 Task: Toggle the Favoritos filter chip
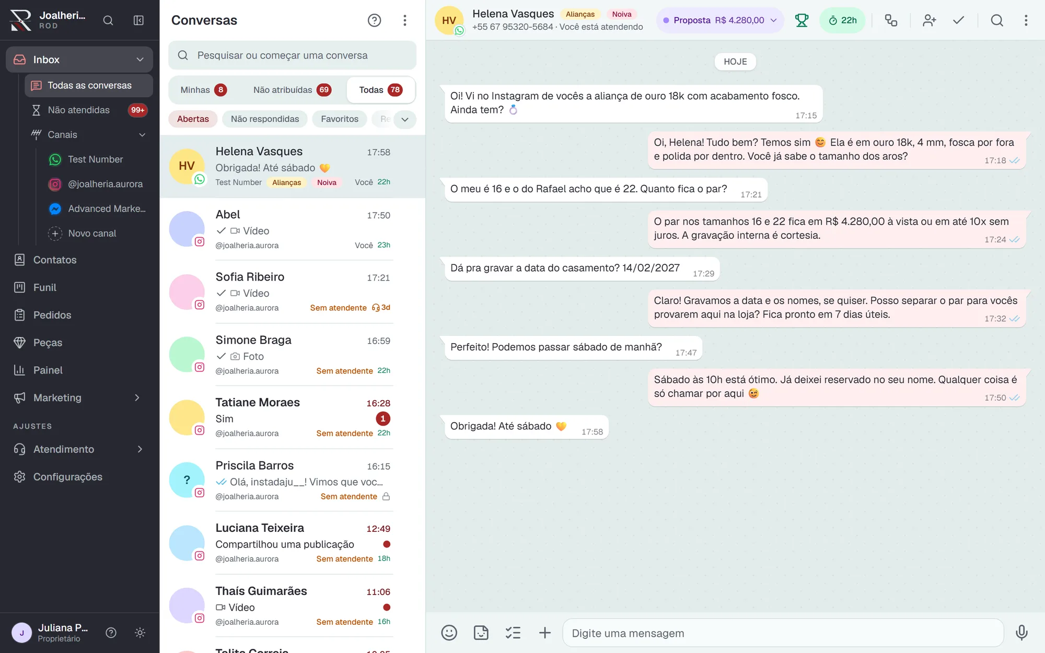click(x=340, y=119)
